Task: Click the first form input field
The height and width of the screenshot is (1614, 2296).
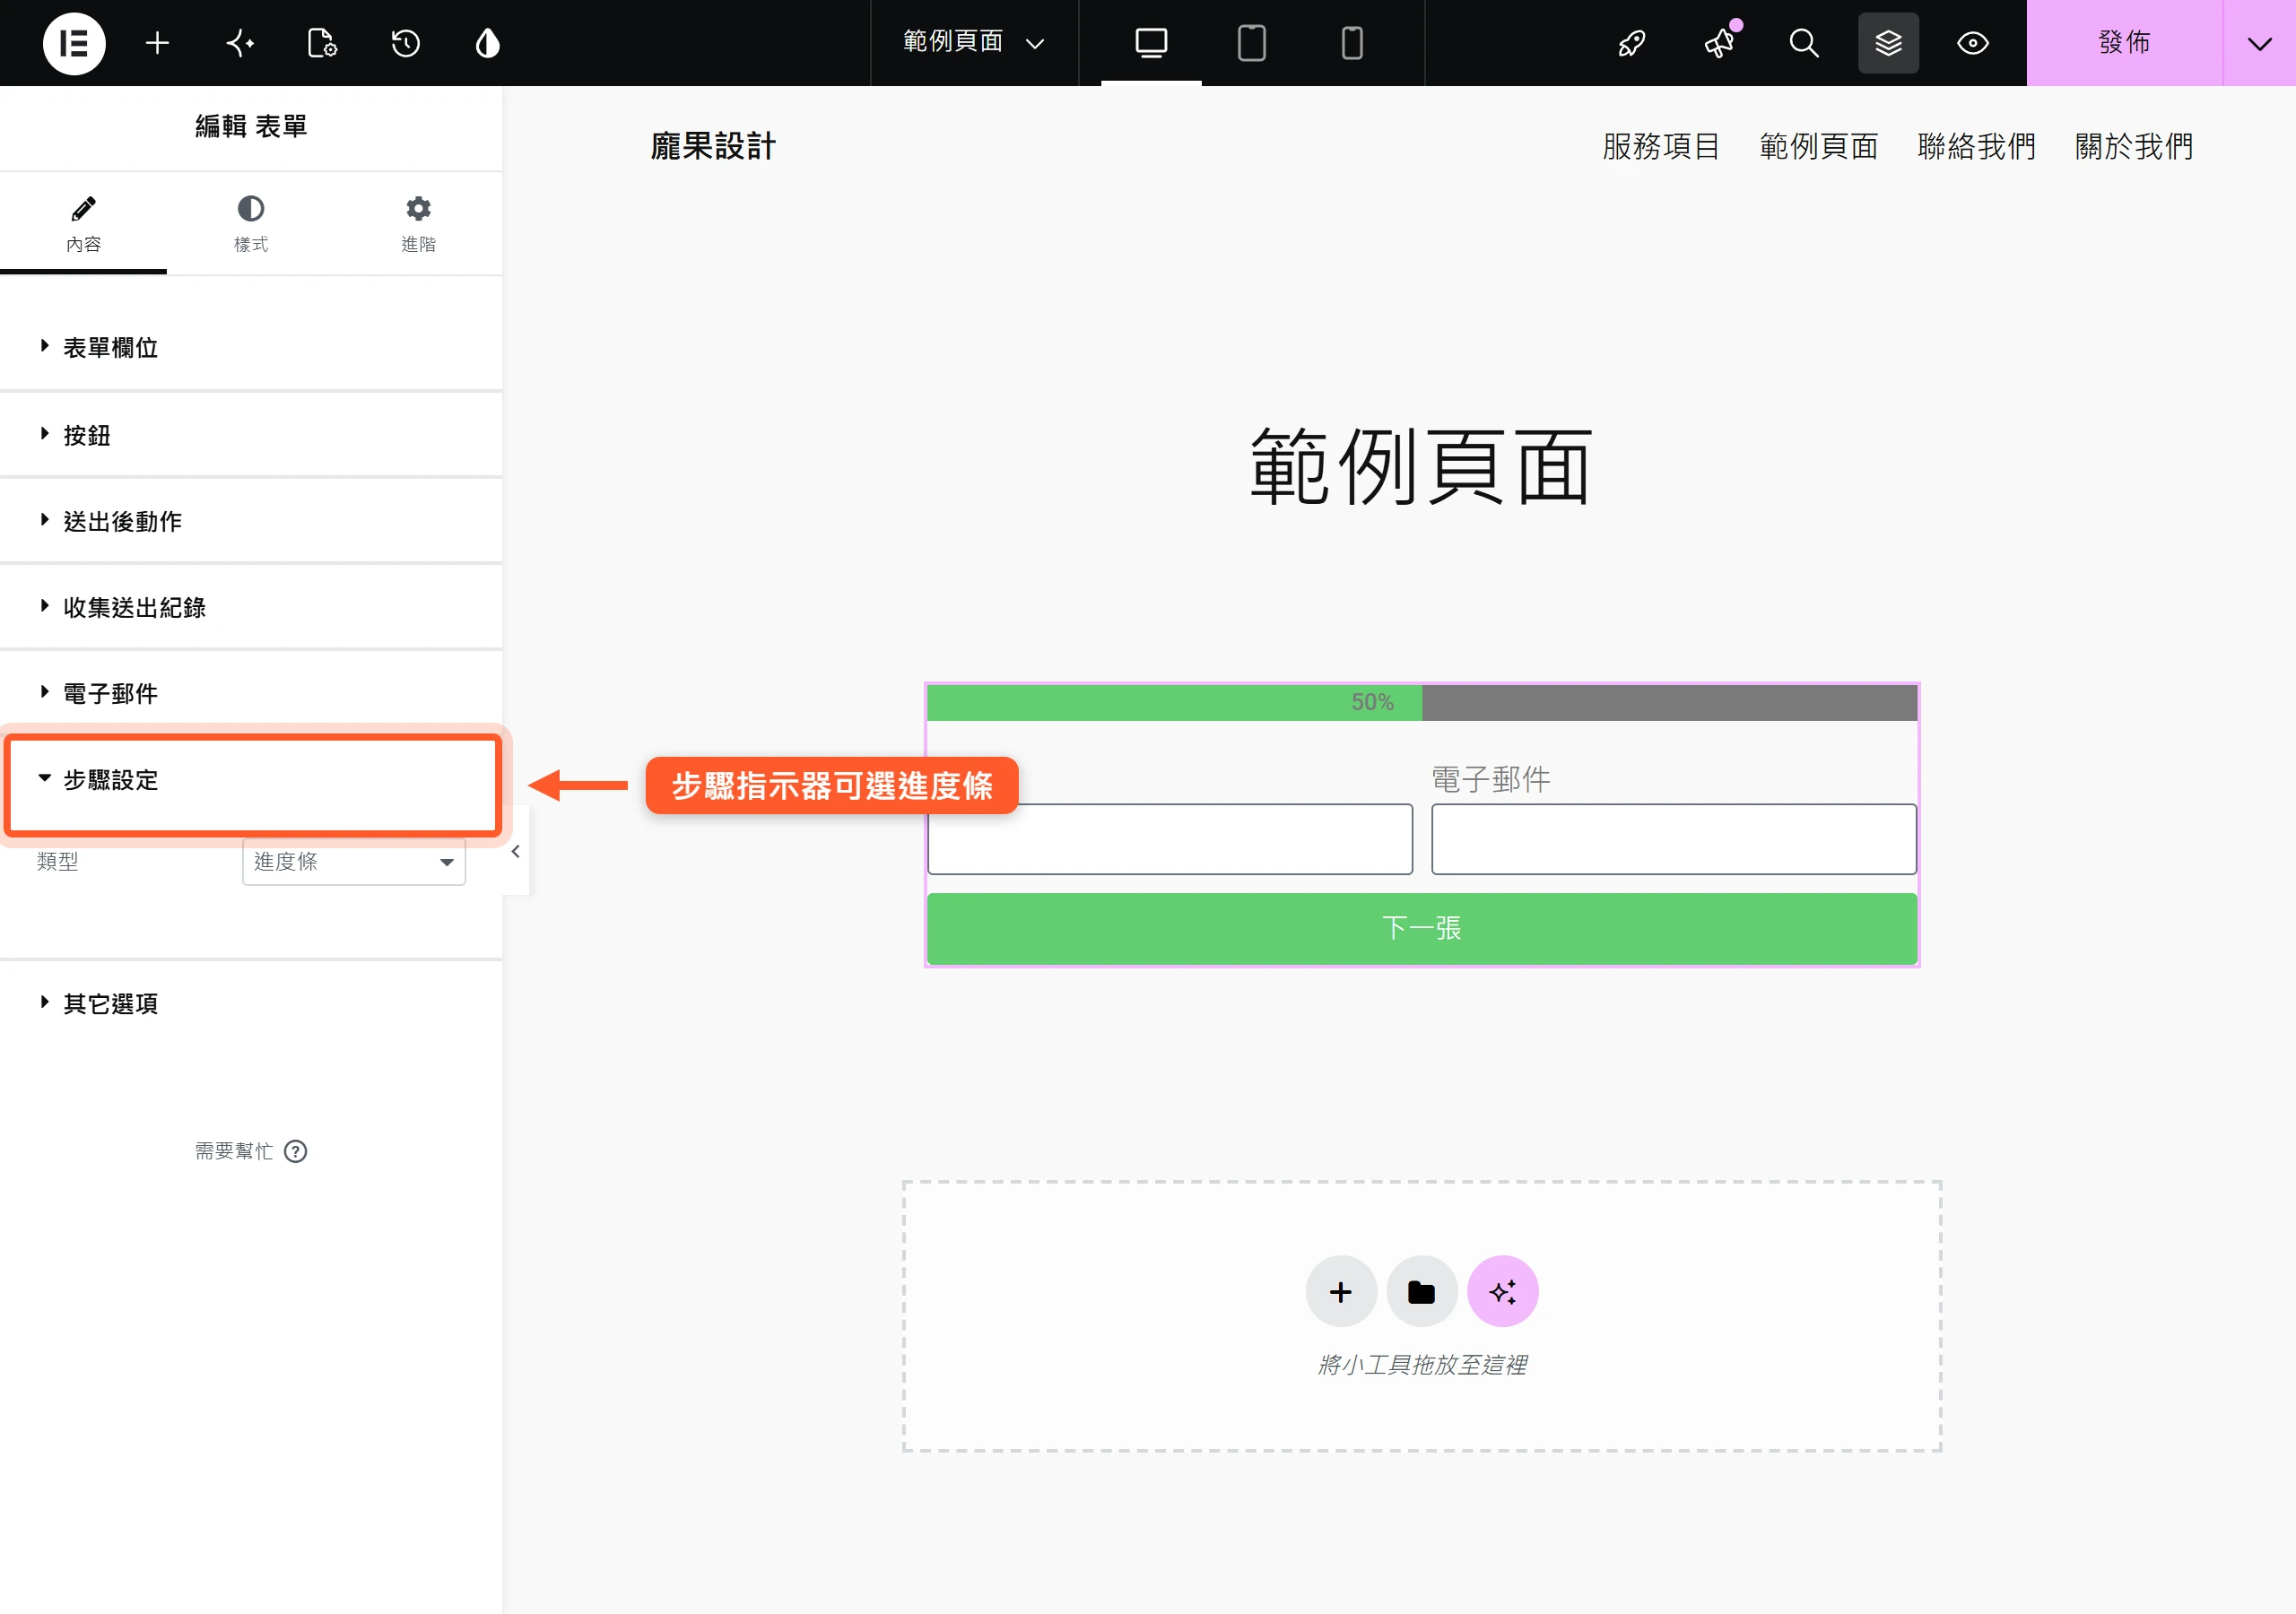Action: point(1170,839)
